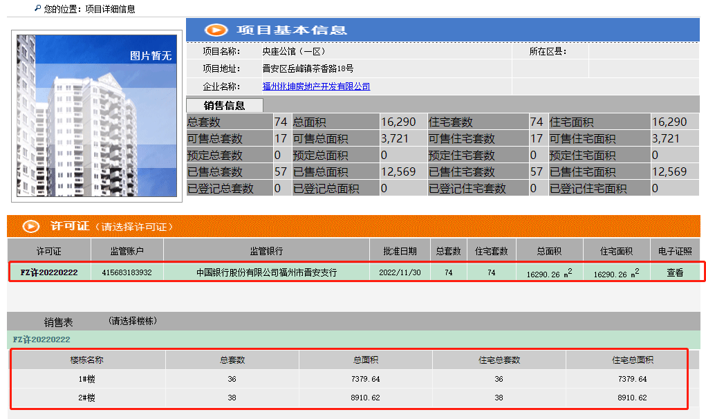706x419 pixels.
Task: Click the 许可证 column header
Action: (49, 251)
